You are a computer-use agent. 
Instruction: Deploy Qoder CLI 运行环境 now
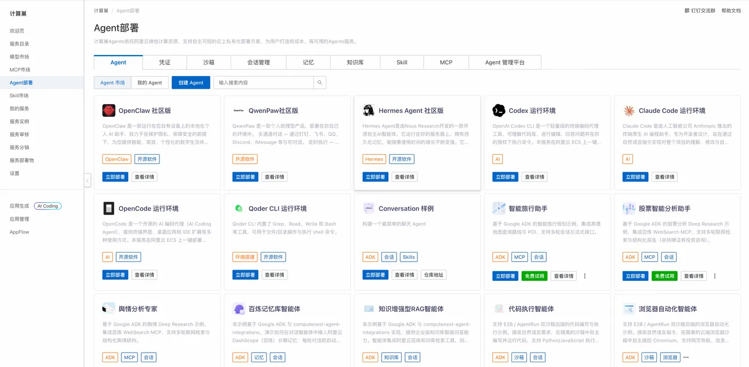tap(246, 275)
